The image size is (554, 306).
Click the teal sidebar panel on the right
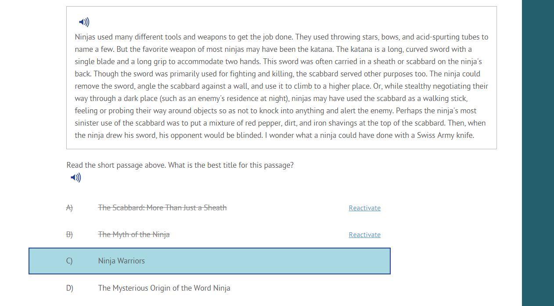click(537, 153)
